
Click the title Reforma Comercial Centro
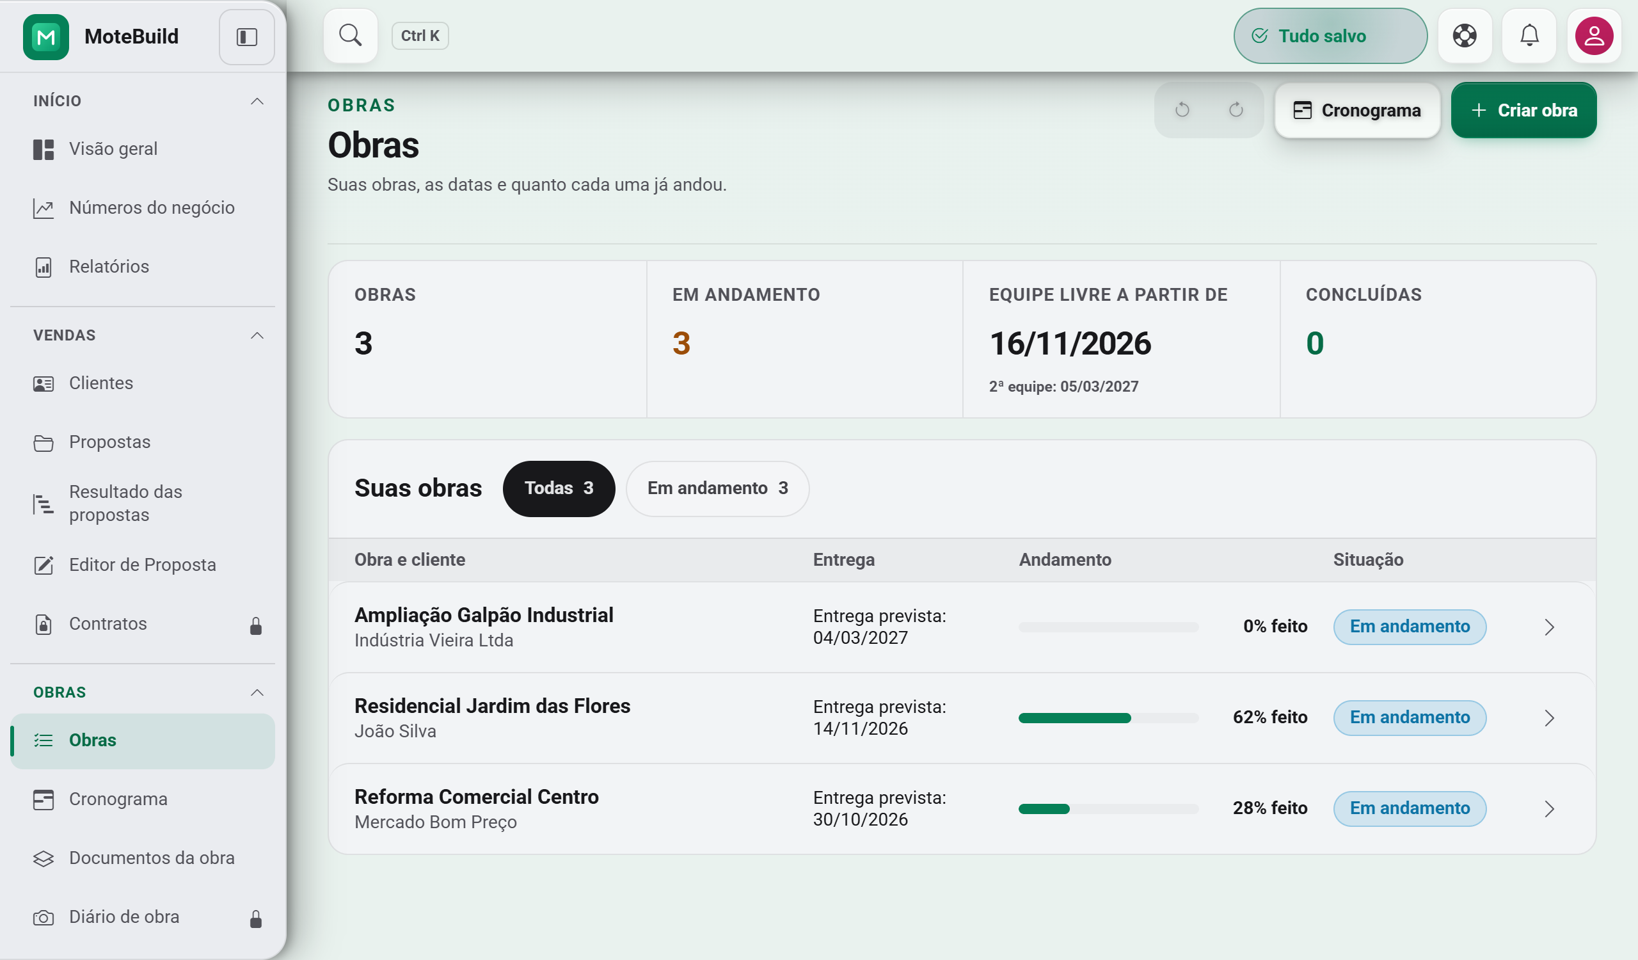click(x=477, y=797)
